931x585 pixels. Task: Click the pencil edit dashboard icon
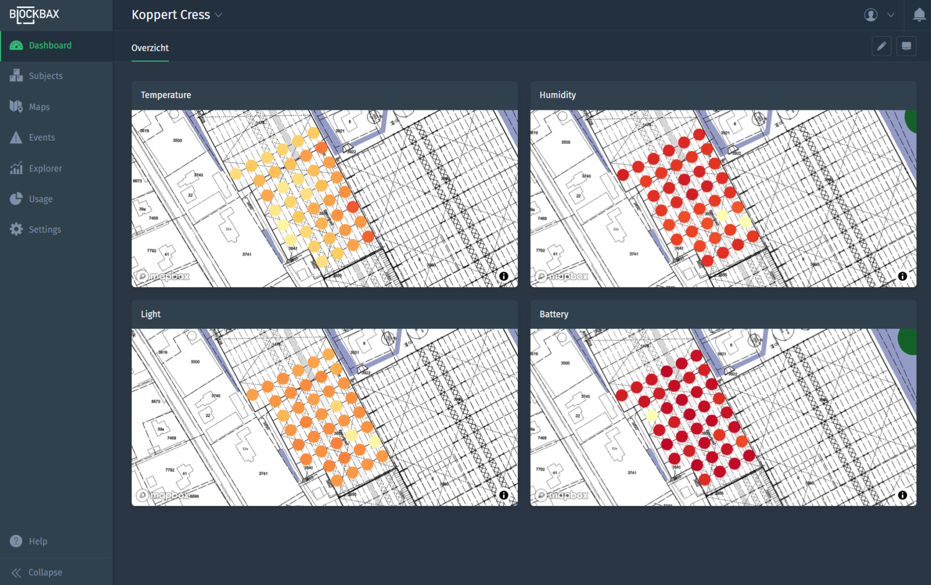coord(882,47)
